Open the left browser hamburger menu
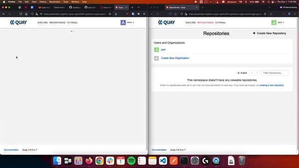Screen dimensions: 299x168 click(x=144, y=14)
